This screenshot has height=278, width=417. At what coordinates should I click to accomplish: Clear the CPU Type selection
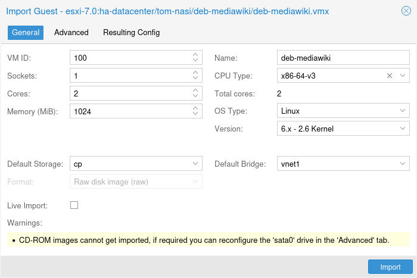pyautogui.click(x=390, y=76)
